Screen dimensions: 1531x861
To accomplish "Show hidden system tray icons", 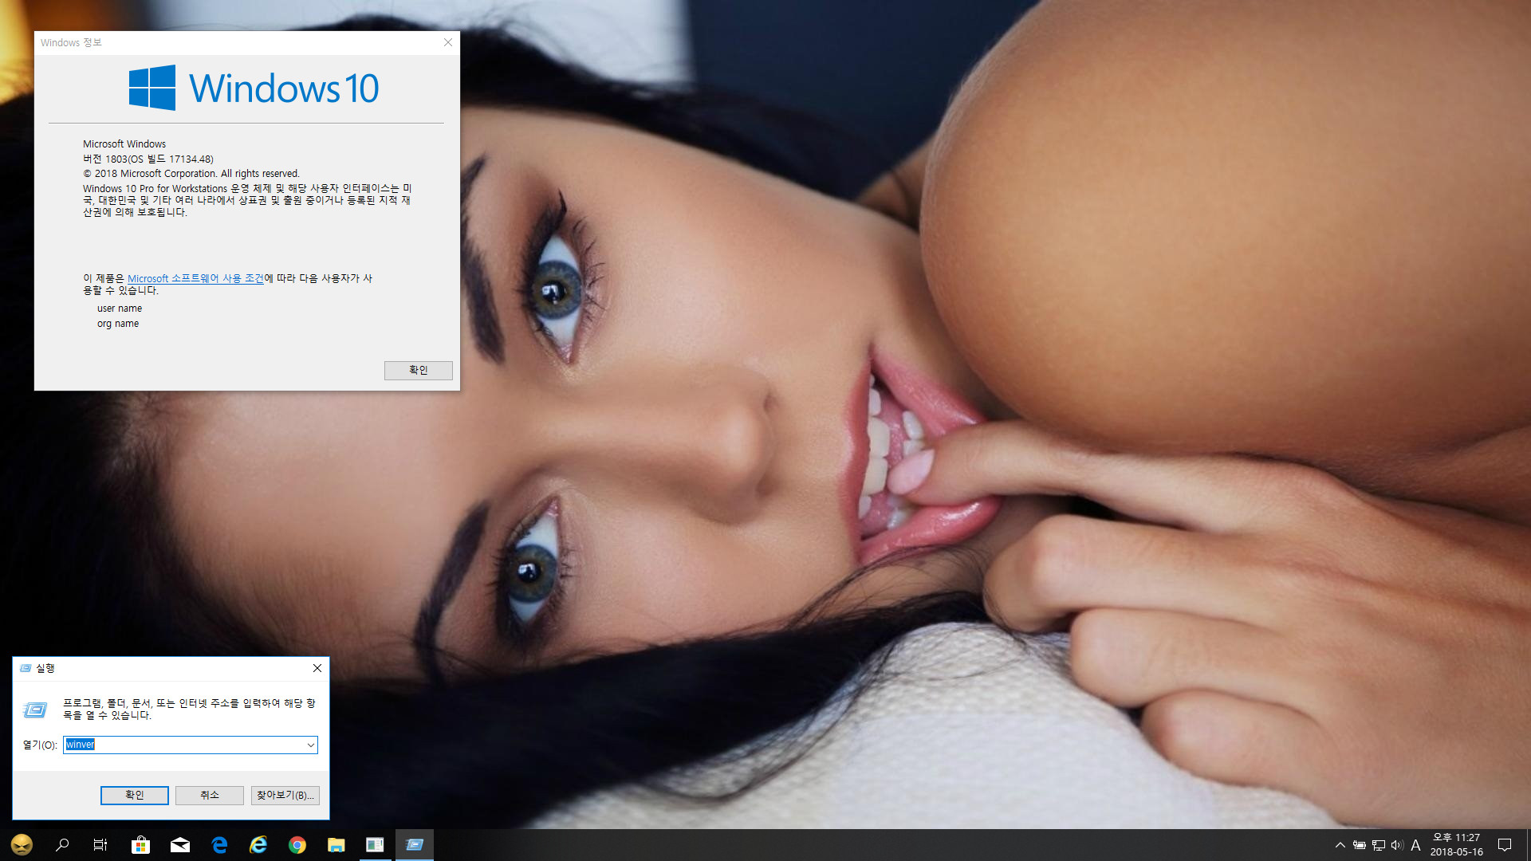I will tap(1340, 845).
